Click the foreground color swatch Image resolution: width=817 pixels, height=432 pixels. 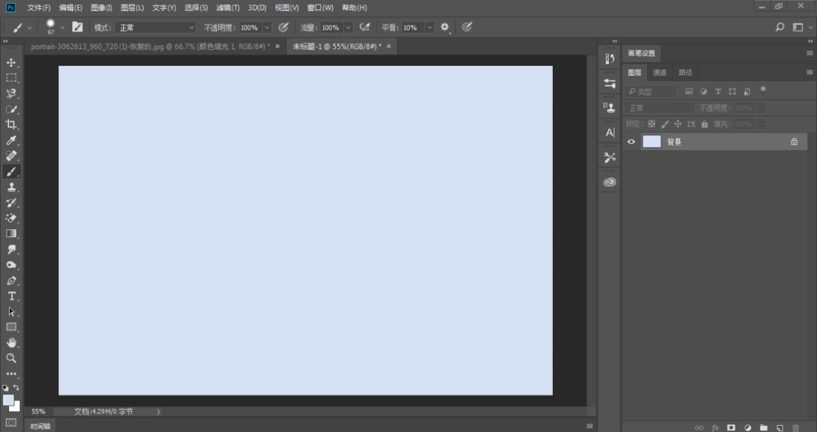8,400
